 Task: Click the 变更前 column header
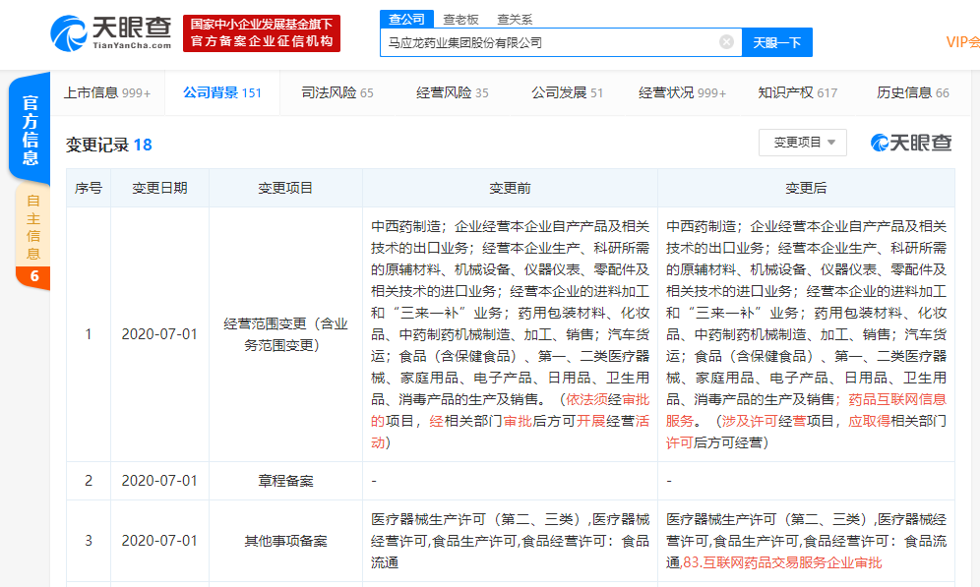coord(510,188)
